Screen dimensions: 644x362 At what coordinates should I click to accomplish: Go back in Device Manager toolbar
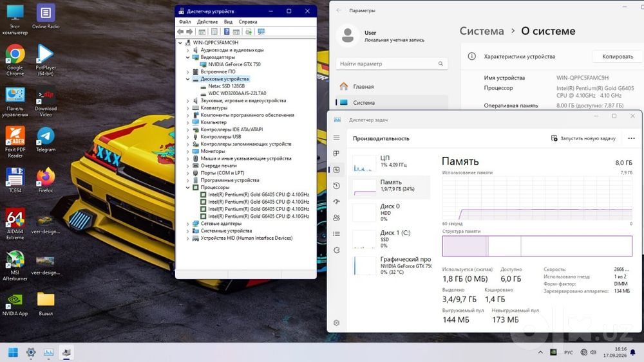(180, 32)
